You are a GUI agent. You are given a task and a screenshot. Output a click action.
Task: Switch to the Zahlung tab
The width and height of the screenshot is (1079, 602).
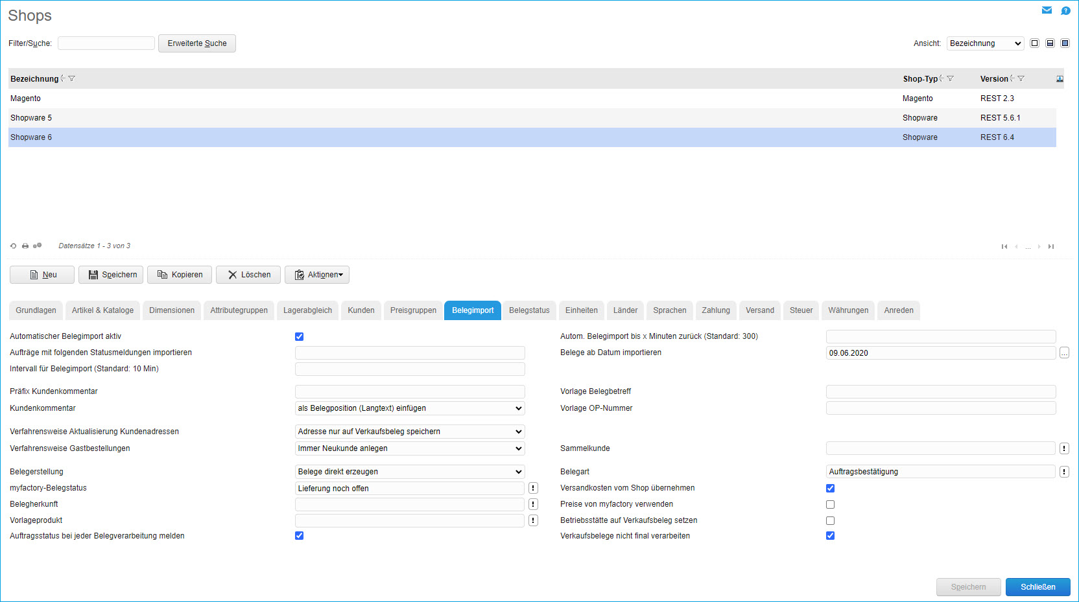point(716,310)
